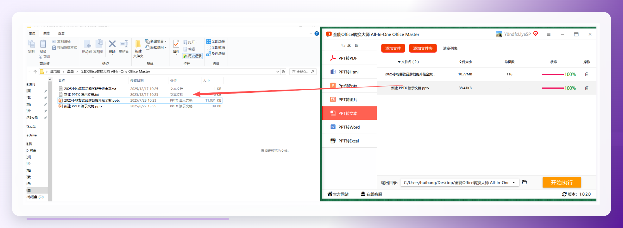Screen dimensions: 623x228
Task: Toggle the 文件名 (2) column sort arrow
Action: 399,62
